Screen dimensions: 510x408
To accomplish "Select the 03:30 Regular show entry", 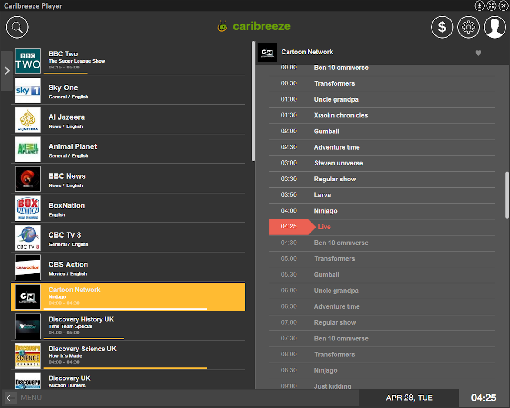I will point(382,179).
